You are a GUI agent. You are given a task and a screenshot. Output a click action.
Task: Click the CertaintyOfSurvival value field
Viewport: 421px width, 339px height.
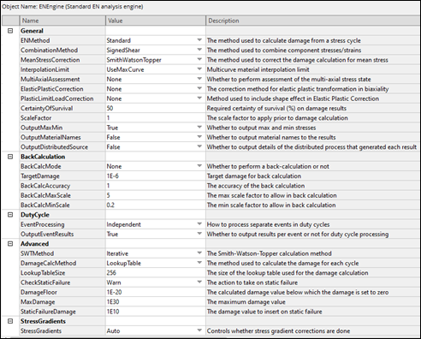pyautogui.click(x=156, y=108)
